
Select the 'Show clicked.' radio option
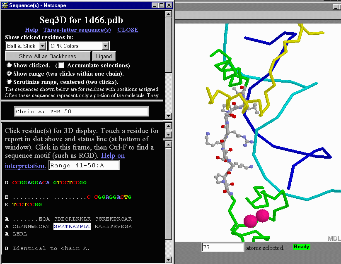[9, 65]
